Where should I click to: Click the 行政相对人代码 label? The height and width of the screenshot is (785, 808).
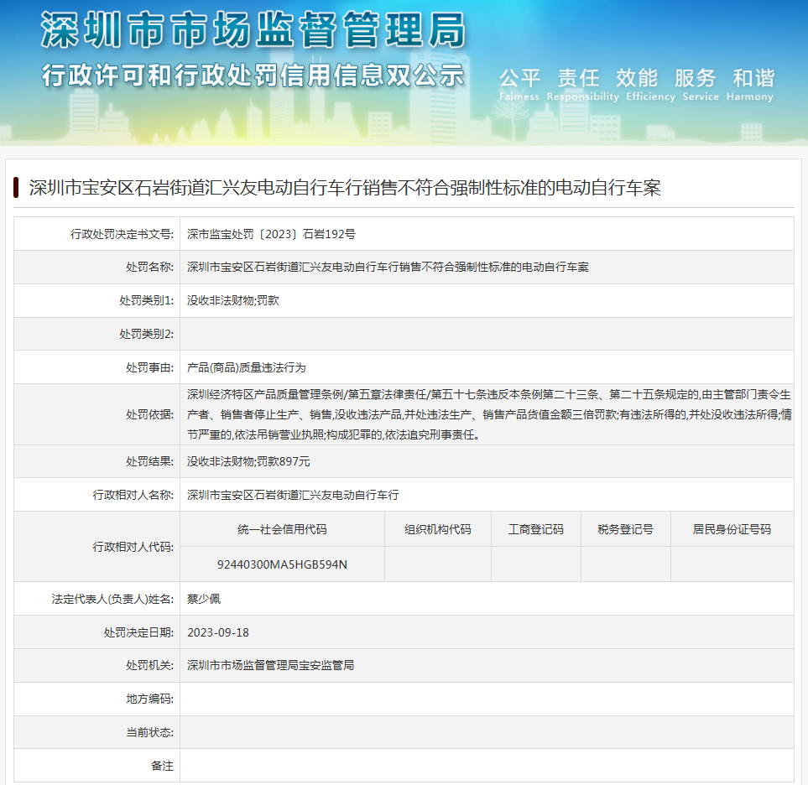pyautogui.click(x=133, y=547)
